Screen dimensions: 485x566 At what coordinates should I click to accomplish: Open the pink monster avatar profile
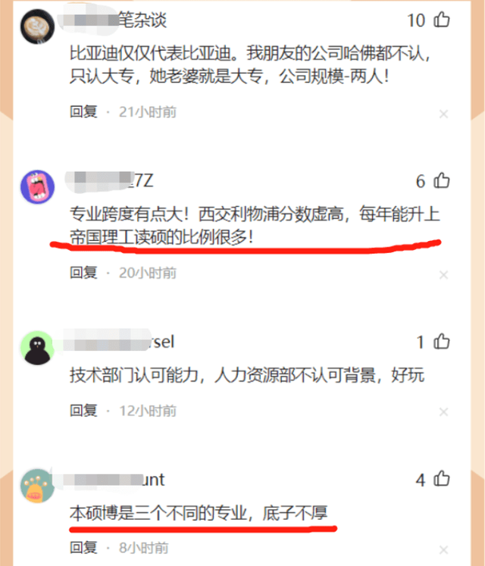(x=37, y=187)
